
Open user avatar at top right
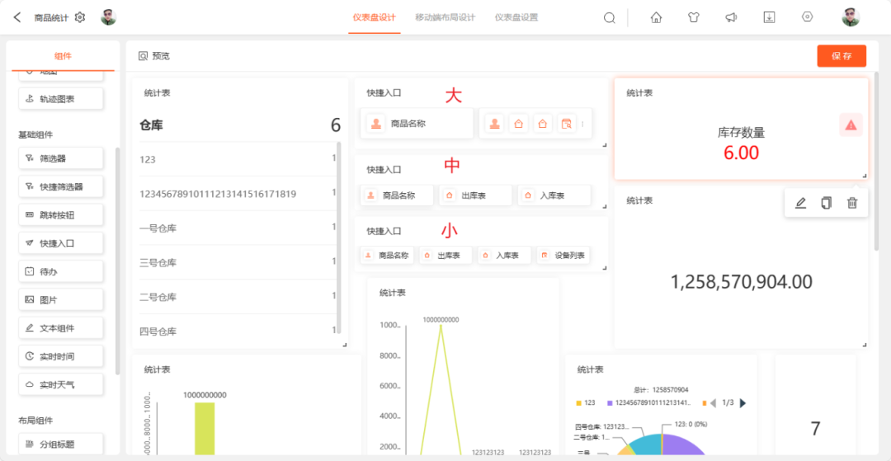tap(851, 17)
